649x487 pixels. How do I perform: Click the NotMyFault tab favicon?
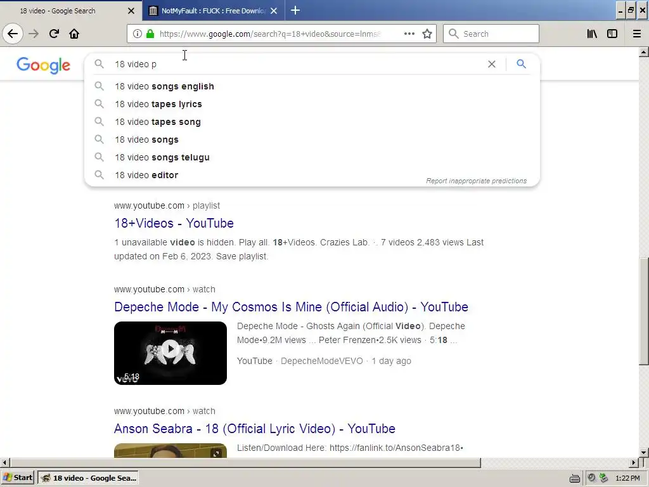click(x=153, y=11)
